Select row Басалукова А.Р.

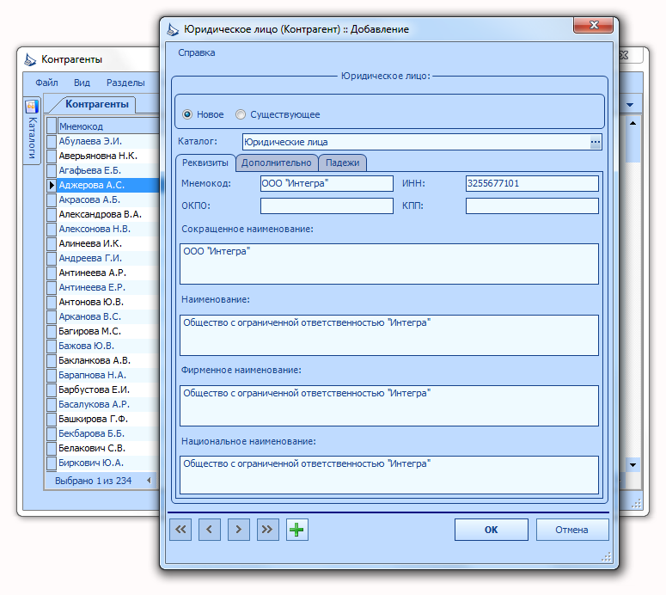point(103,404)
